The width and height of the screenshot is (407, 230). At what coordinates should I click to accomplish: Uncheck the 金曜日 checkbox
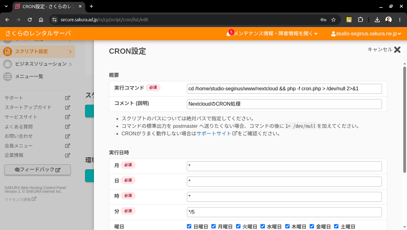312,226
